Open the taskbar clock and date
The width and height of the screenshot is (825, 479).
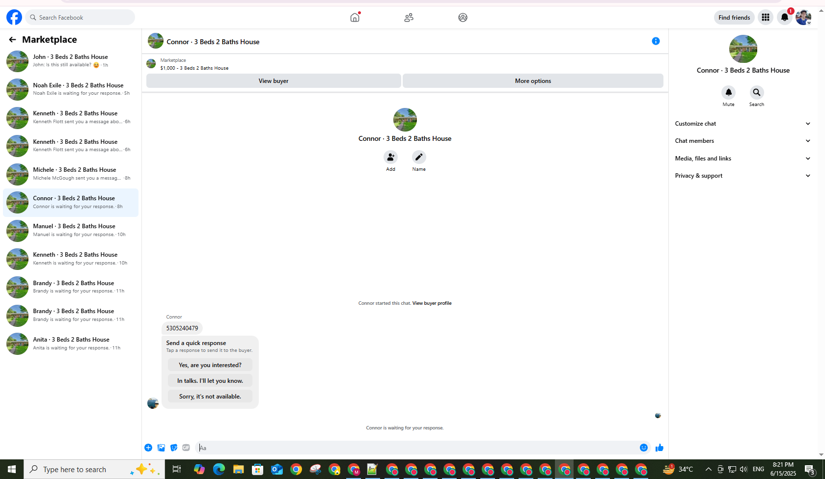pos(783,469)
